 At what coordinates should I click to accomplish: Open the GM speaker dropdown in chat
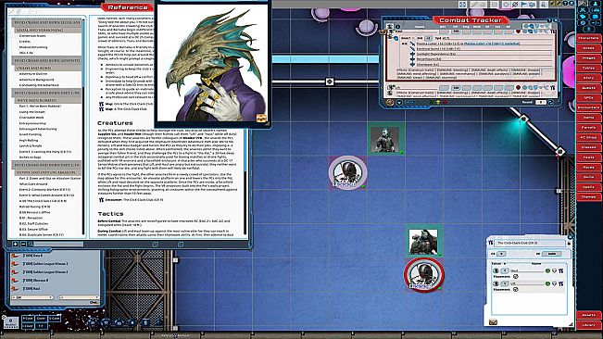click(x=32, y=297)
